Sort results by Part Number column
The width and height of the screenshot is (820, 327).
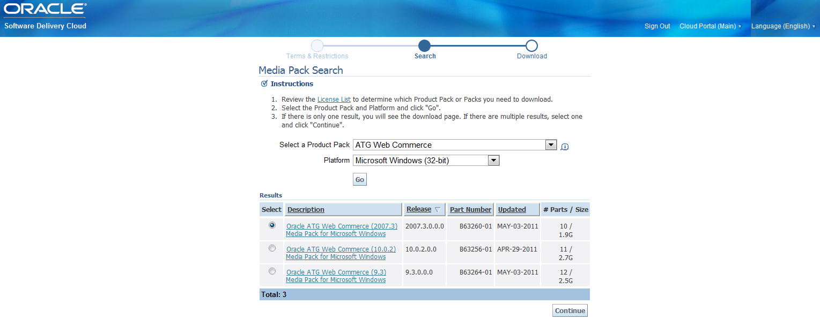coord(470,210)
